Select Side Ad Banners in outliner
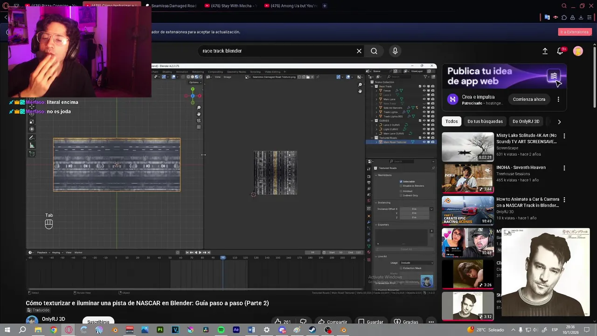Viewport: 597px width, 336px height. pyautogui.click(x=393, y=108)
